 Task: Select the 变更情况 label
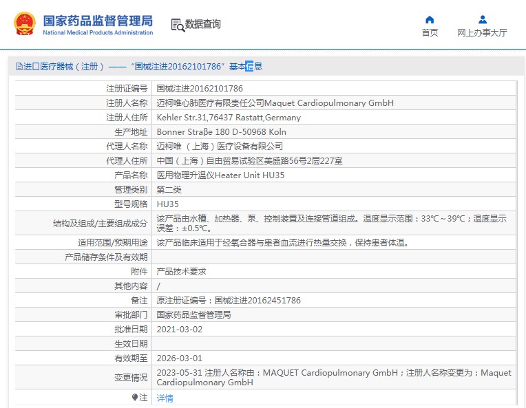131,378
